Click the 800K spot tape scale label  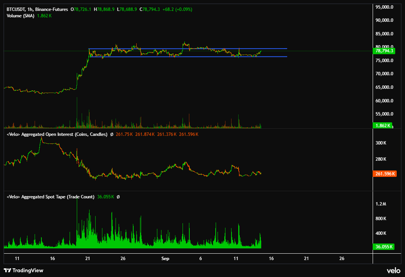pyautogui.click(x=381, y=219)
